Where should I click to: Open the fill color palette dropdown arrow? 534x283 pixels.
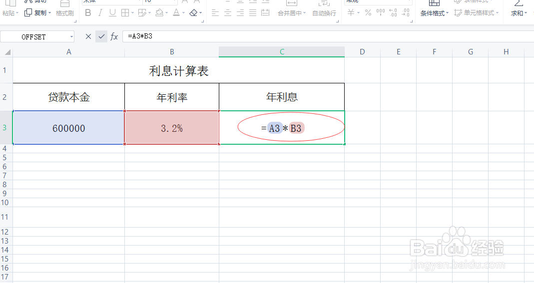pyautogui.click(x=166, y=13)
